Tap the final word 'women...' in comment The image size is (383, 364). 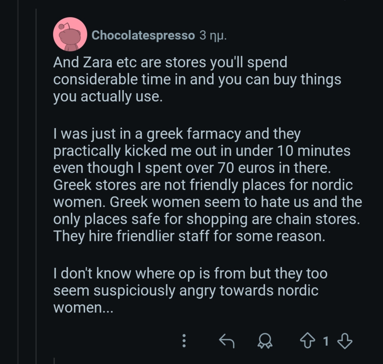pyautogui.click(x=83, y=307)
